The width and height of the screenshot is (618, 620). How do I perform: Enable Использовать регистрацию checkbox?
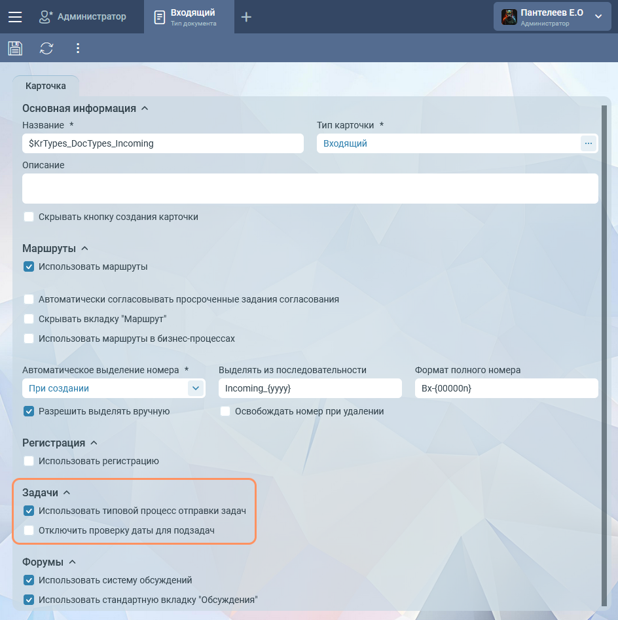tap(29, 461)
